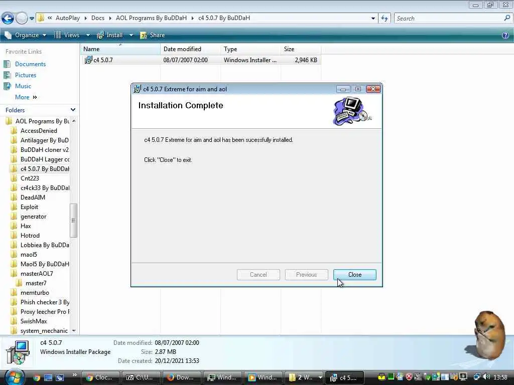This screenshot has width=514, height=385.
Task: Click AutoPlay in the address breadcrumb
Action: pyautogui.click(x=68, y=18)
